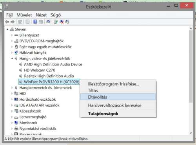196x145 pixels.
Task: Choose Tulajdonságok from the context menu
Action: [118, 114]
